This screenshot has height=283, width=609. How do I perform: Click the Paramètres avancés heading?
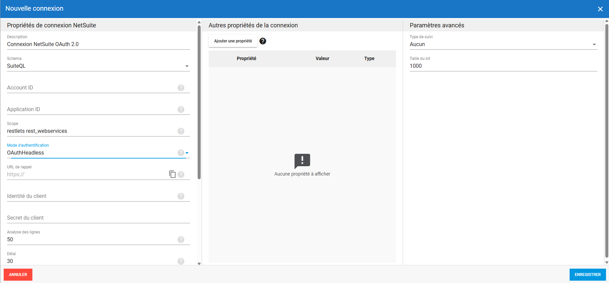437,25
